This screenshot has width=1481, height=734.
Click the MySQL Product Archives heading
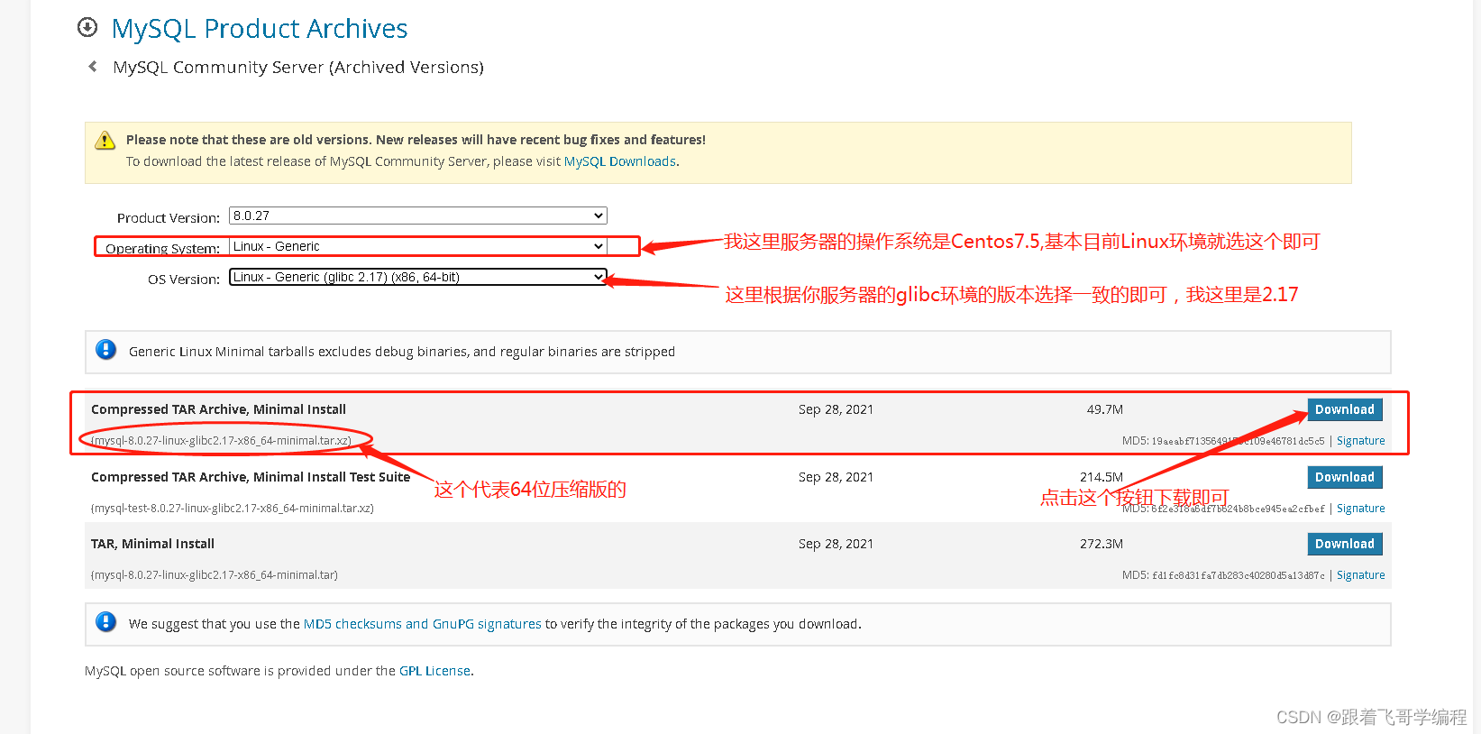(260, 29)
